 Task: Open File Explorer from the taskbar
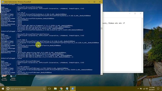click(55, 89)
